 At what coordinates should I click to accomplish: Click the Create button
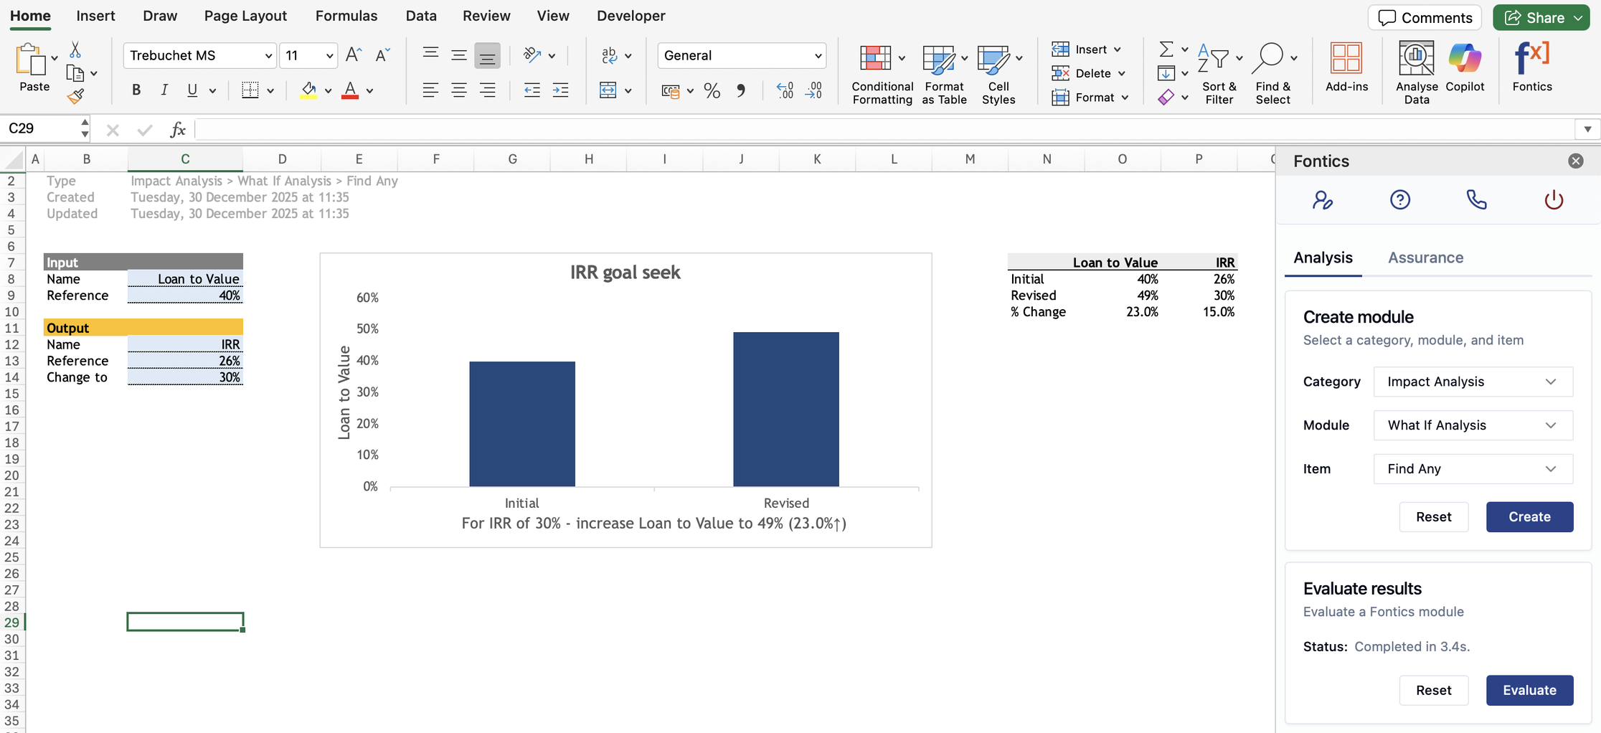[x=1529, y=517]
